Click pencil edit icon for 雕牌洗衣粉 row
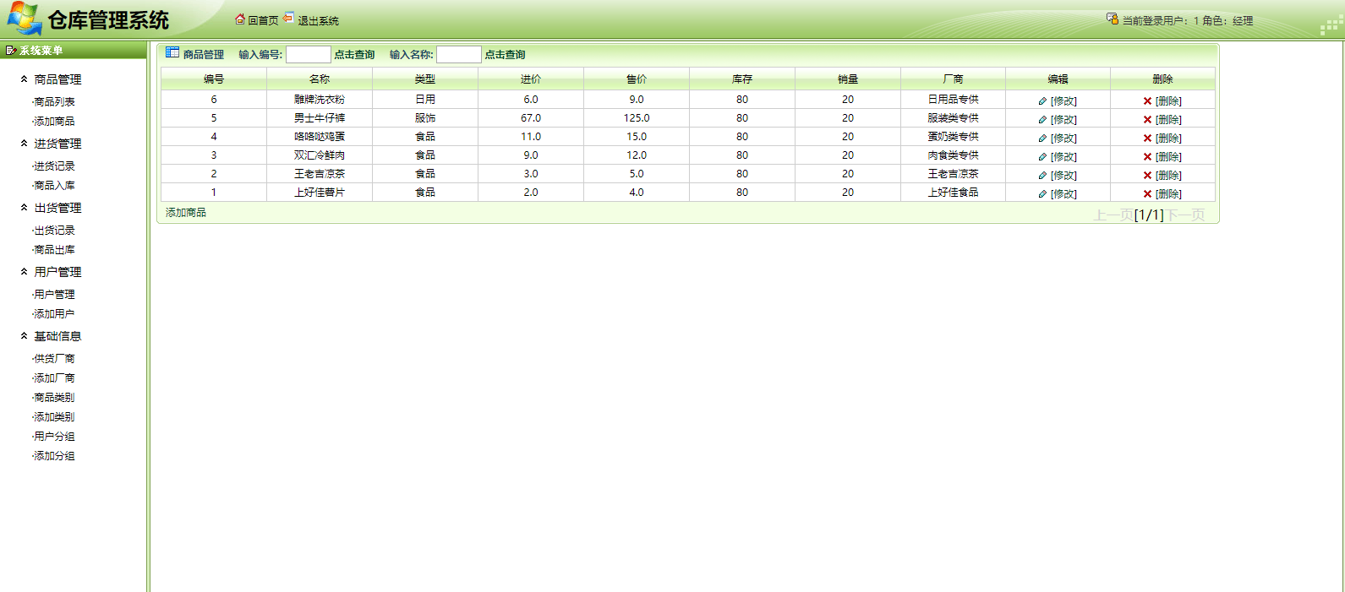 [x=1042, y=101]
